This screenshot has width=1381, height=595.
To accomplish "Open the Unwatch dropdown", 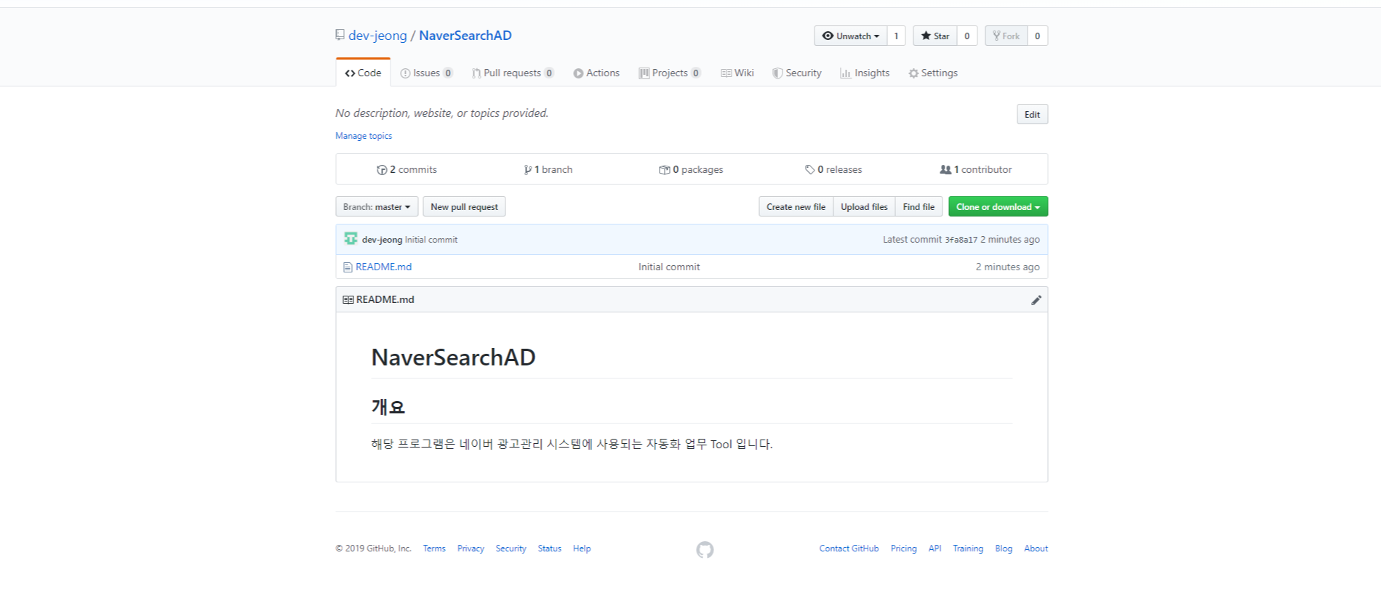I will [851, 36].
